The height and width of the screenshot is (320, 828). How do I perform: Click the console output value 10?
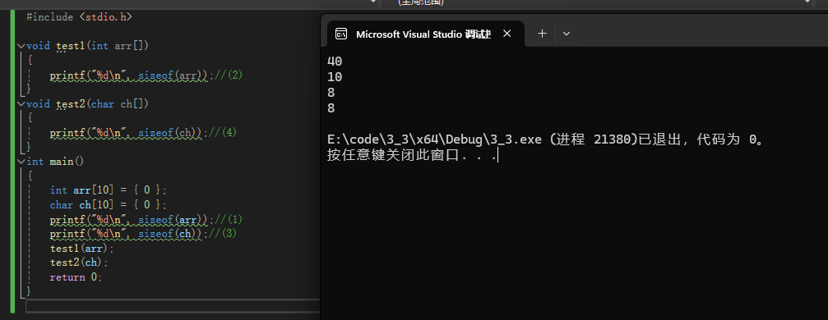point(335,77)
